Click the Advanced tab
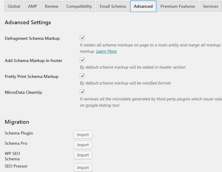This screenshot has width=222, height=172. [x=143, y=6]
